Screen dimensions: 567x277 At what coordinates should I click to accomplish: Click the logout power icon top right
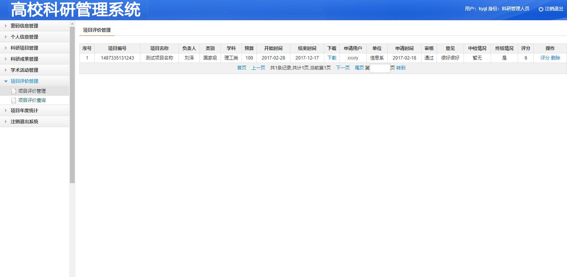(x=540, y=8)
